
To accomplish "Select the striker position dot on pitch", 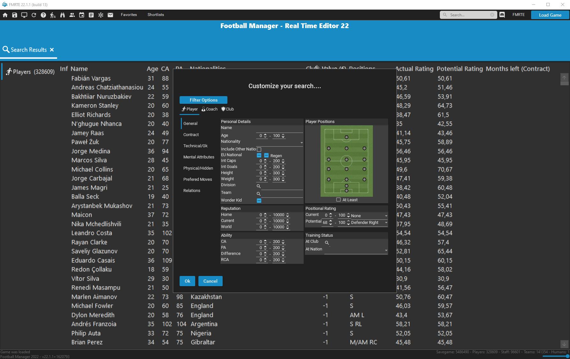I will click(346, 137).
